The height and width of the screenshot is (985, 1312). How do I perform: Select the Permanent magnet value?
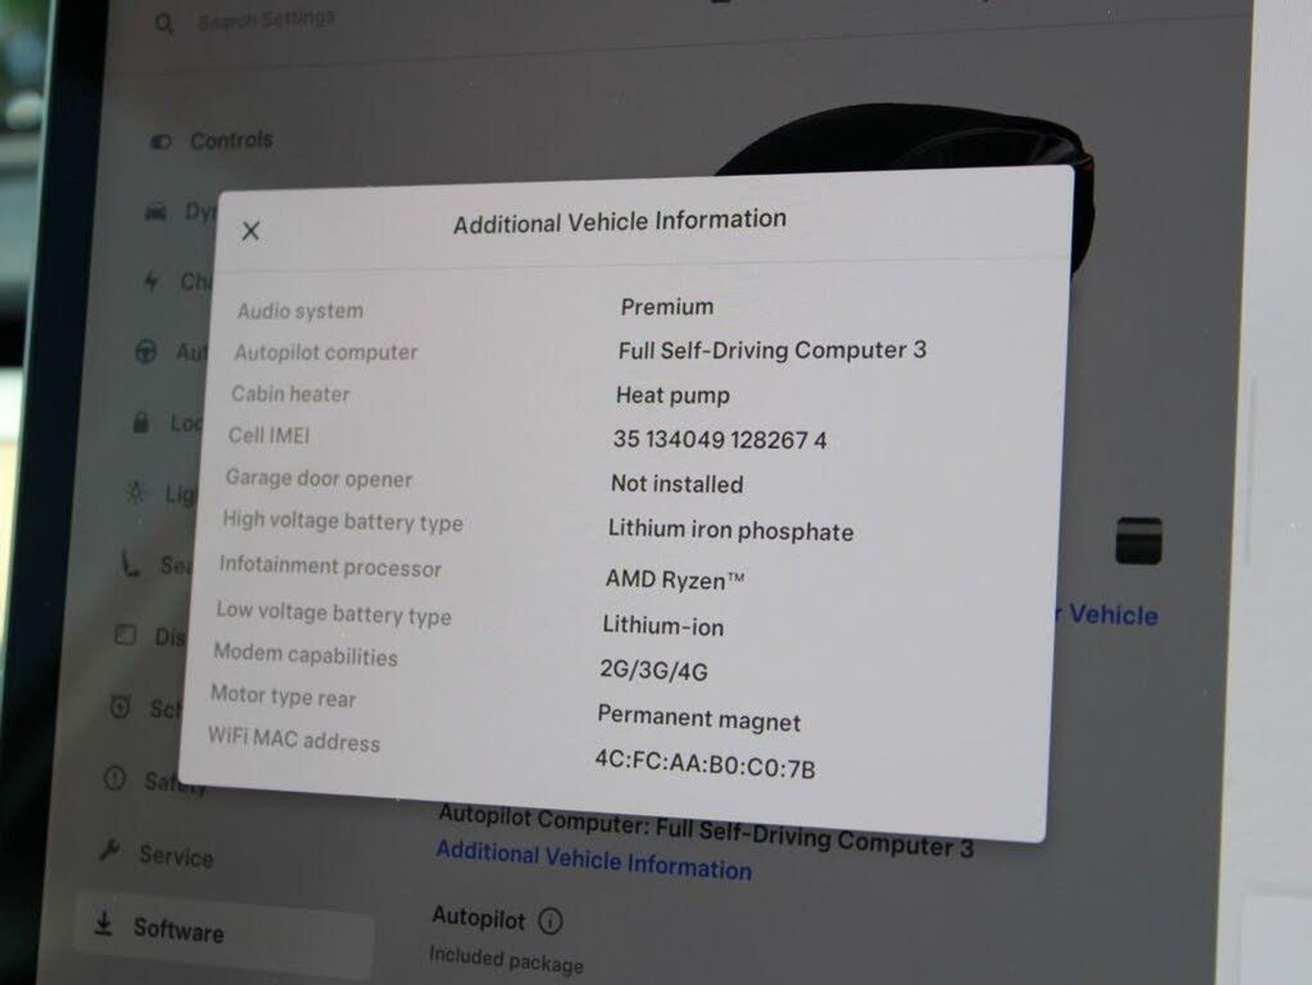[699, 718]
